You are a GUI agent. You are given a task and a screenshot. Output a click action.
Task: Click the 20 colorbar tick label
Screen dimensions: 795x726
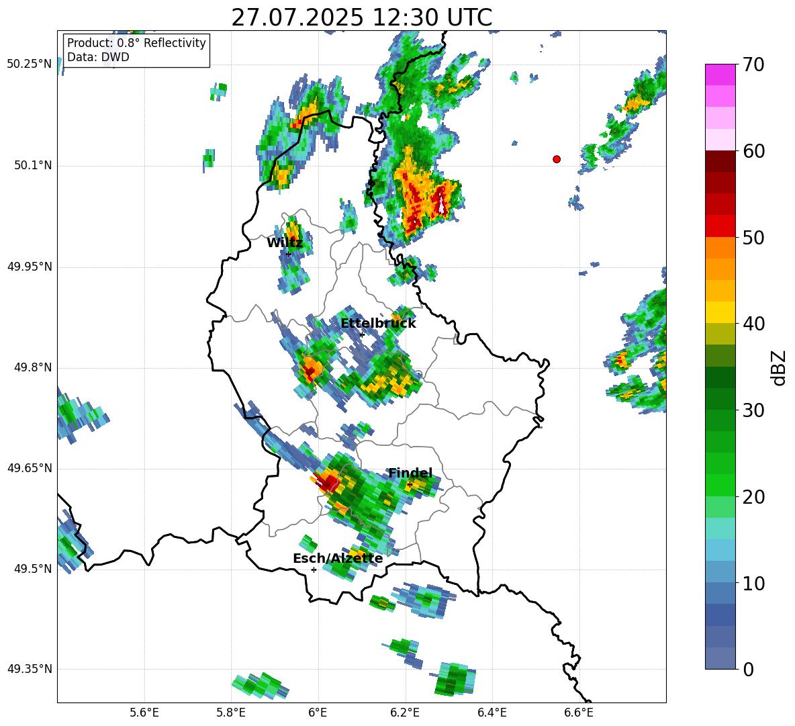click(x=753, y=496)
